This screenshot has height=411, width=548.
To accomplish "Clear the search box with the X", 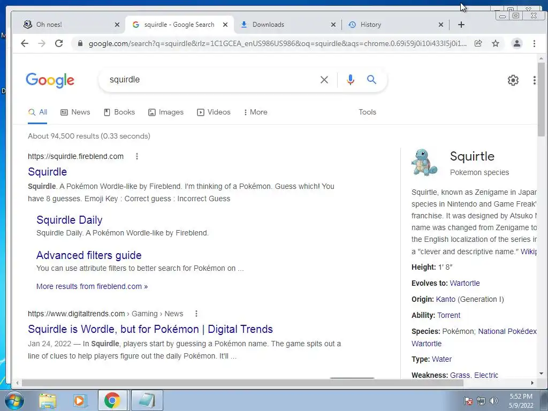I will [324, 80].
